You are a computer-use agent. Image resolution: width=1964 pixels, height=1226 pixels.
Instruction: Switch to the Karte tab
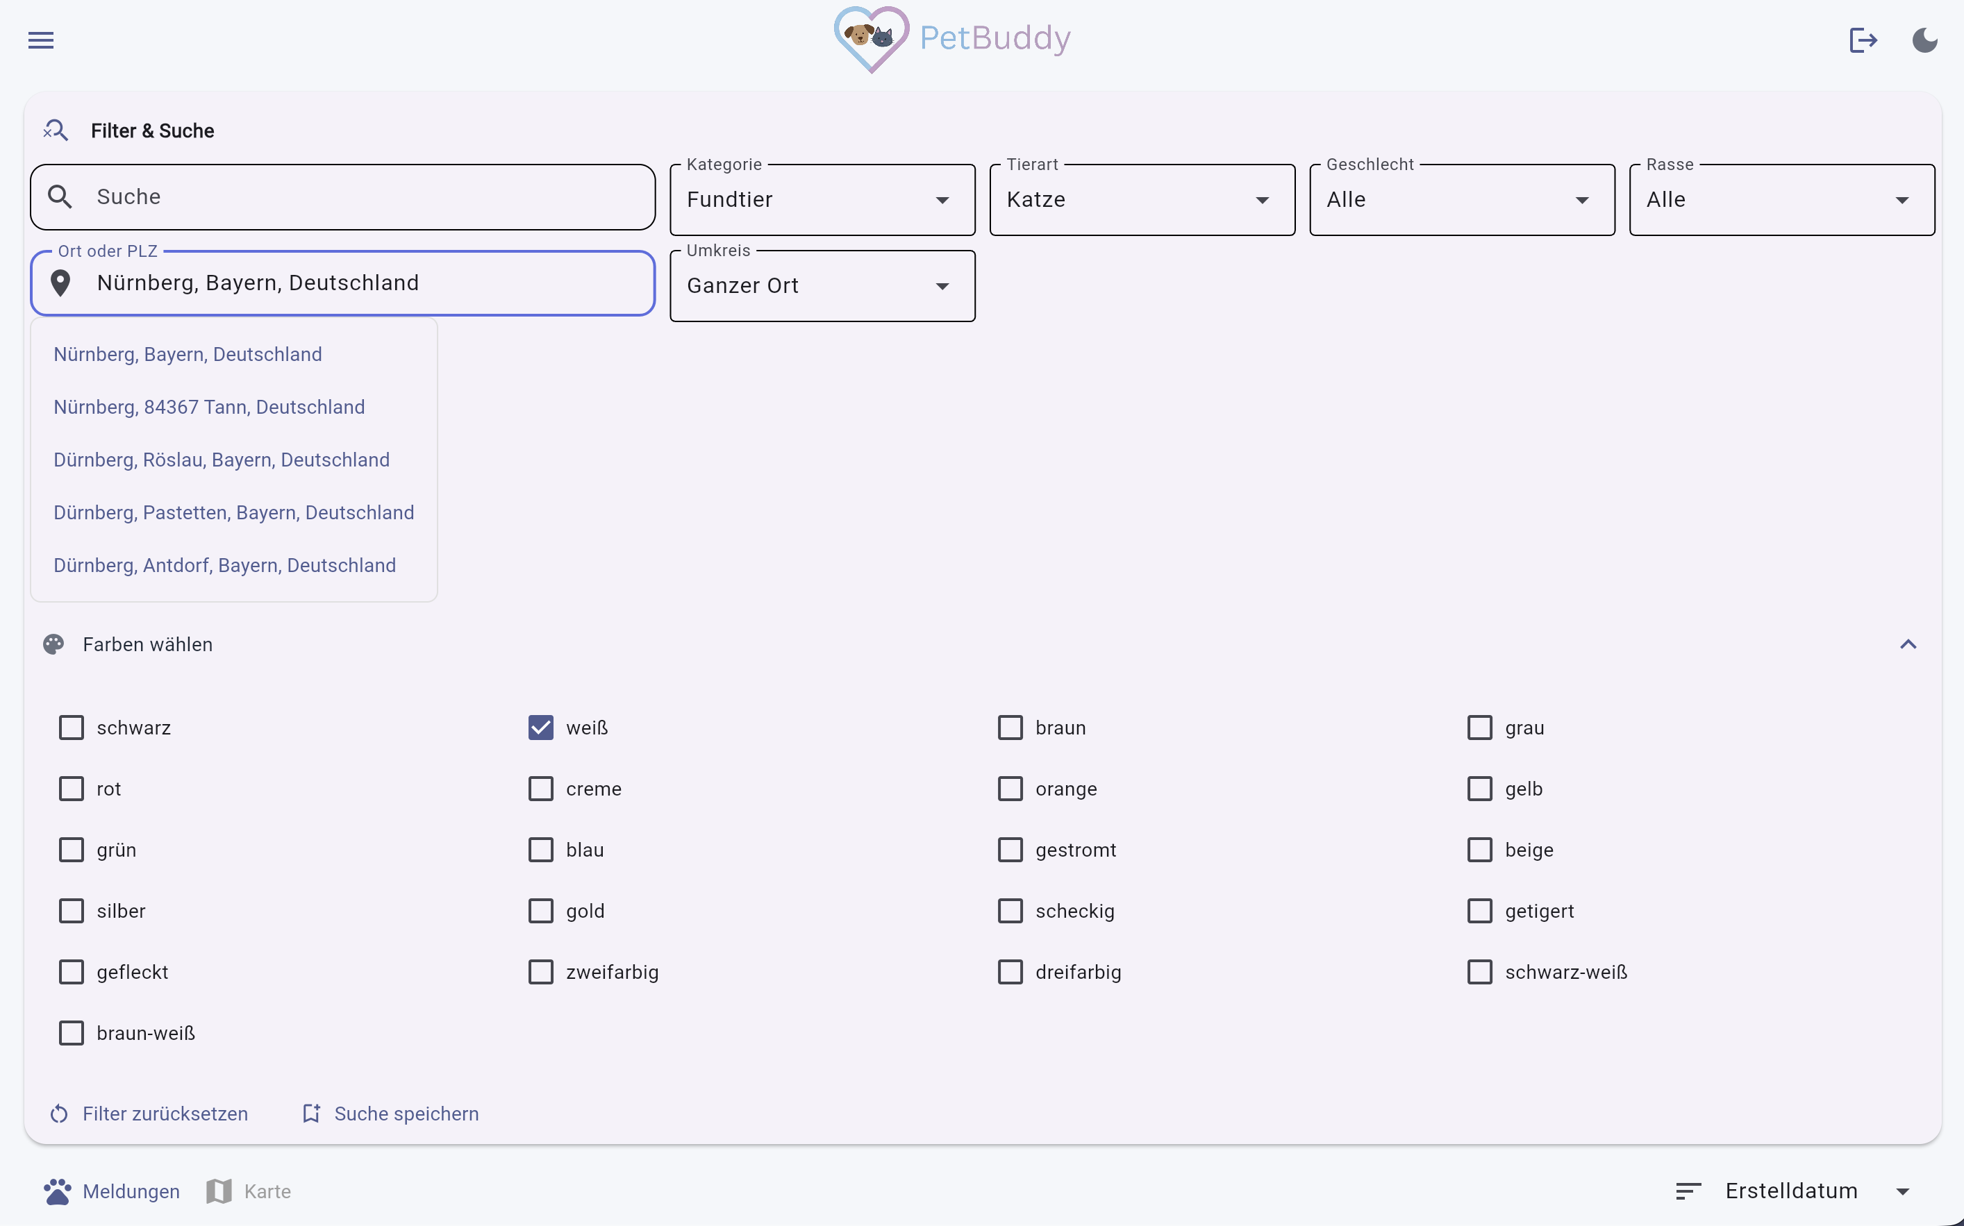[250, 1191]
